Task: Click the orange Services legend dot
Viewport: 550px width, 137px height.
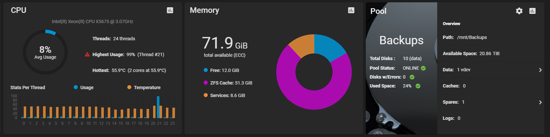Action: pyautogui.click(x=206, y=95)
